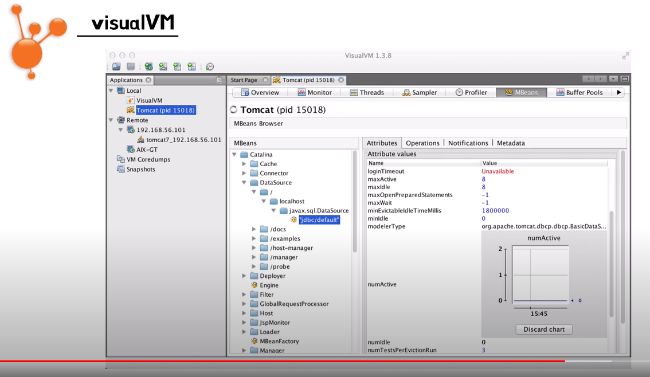Switch to the Sampler tab

click(x=420, y=92)
